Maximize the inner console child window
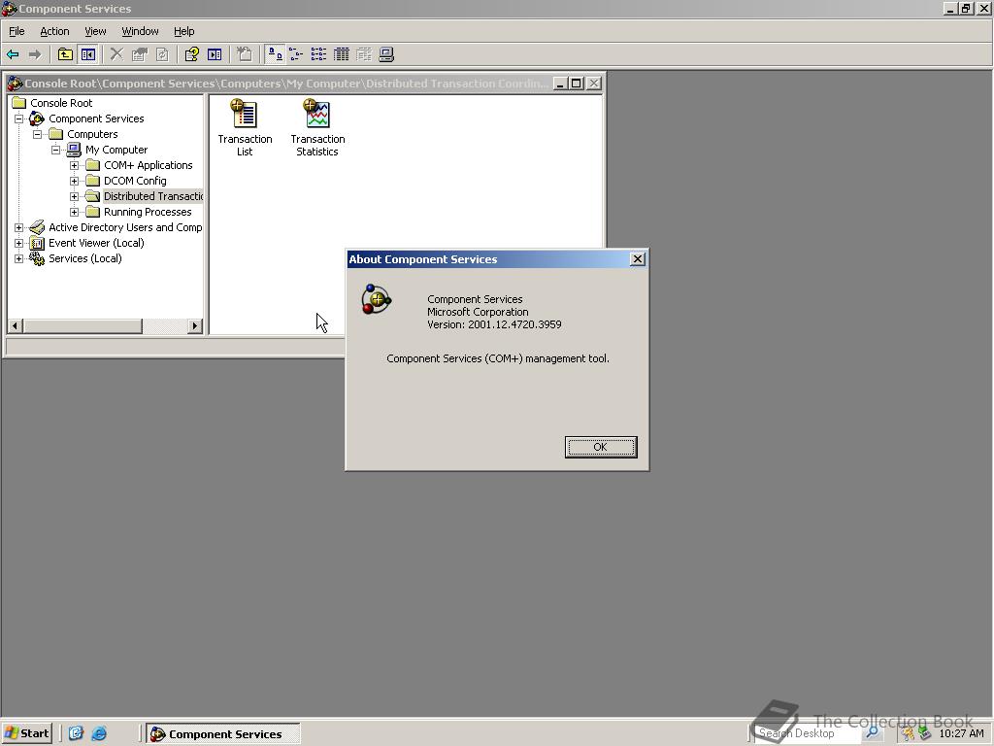This screenshot has height=746, width=994. coord(577,84)
